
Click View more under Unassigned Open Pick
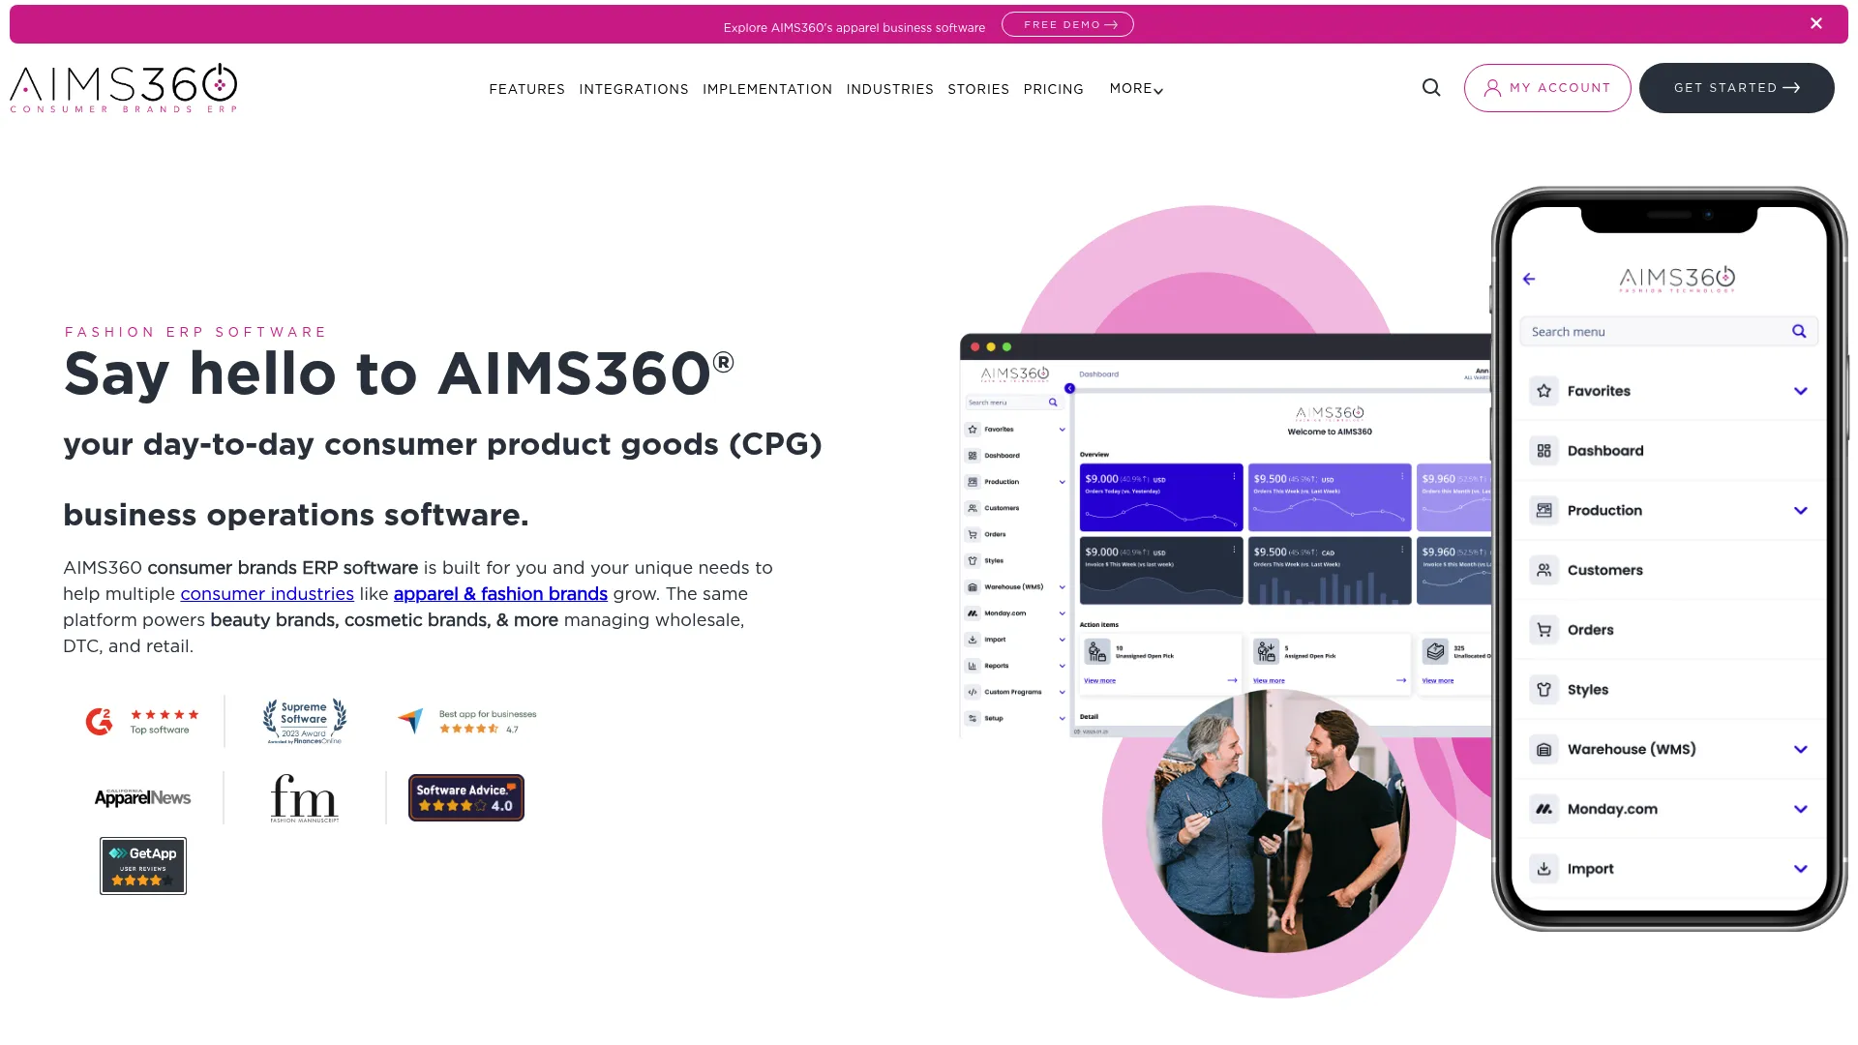pyautogui.click(x=1099, y=681)
